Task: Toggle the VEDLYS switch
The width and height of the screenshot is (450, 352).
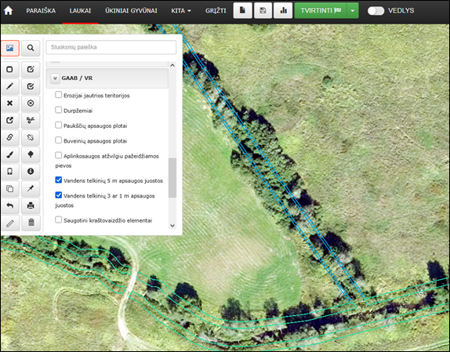Action: pos(376,11)
